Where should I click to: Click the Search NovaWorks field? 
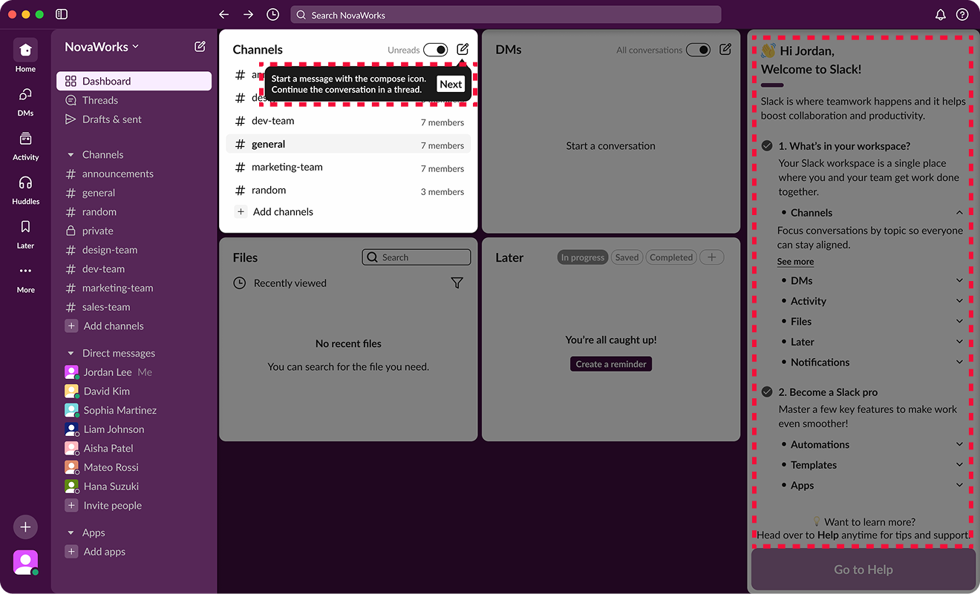[506, 15]
